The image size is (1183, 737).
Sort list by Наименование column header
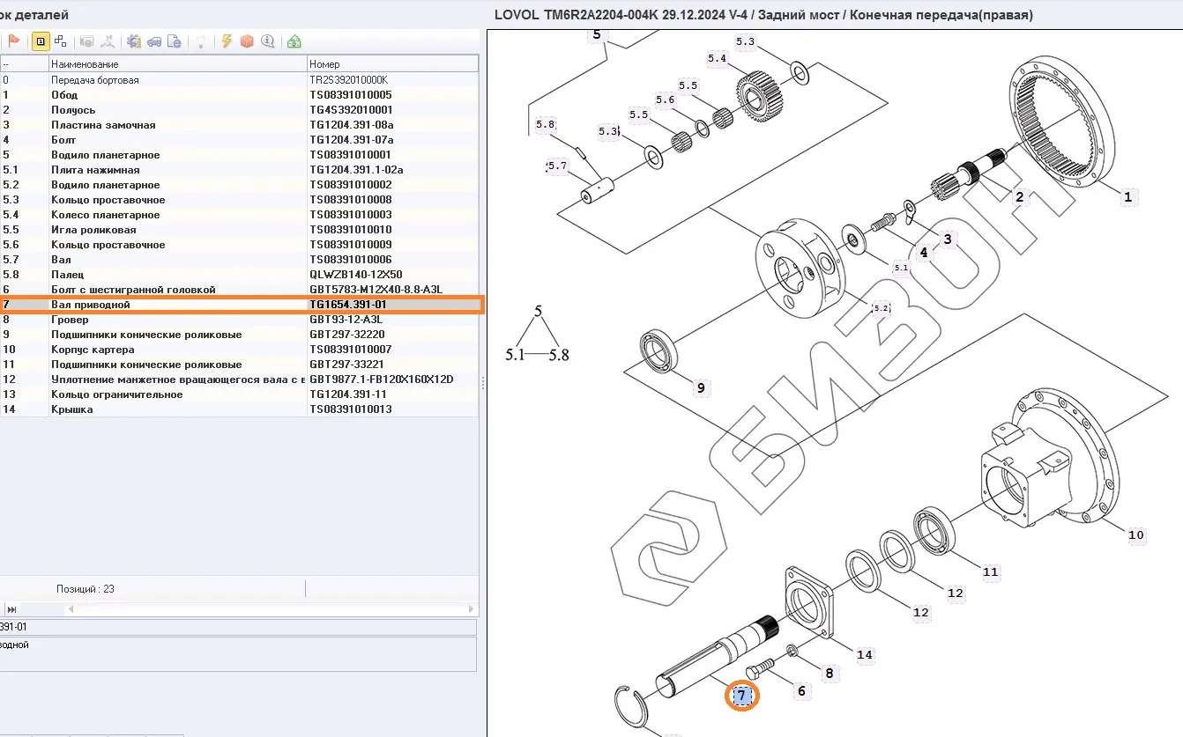(x=176, y=64)
